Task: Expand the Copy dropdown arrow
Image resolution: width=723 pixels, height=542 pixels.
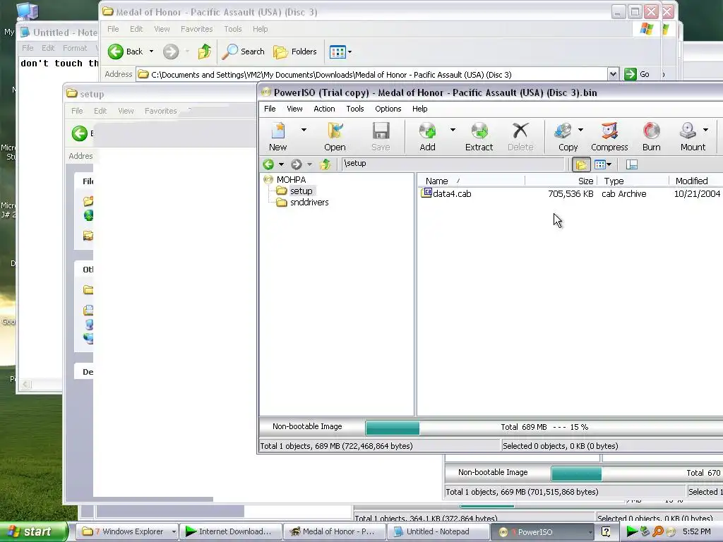Action: [580, 130]
